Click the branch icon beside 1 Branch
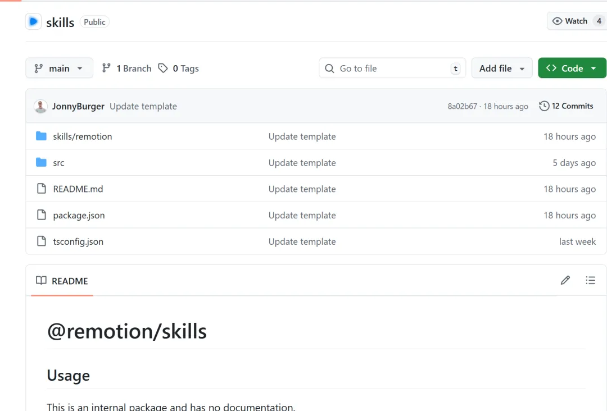Image resolution: width=607 pixels, height=411 pixels. [x=106, y=68]
